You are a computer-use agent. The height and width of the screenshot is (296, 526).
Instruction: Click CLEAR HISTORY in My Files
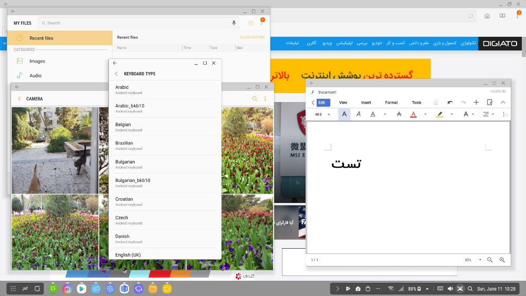[x=252, y=38]
